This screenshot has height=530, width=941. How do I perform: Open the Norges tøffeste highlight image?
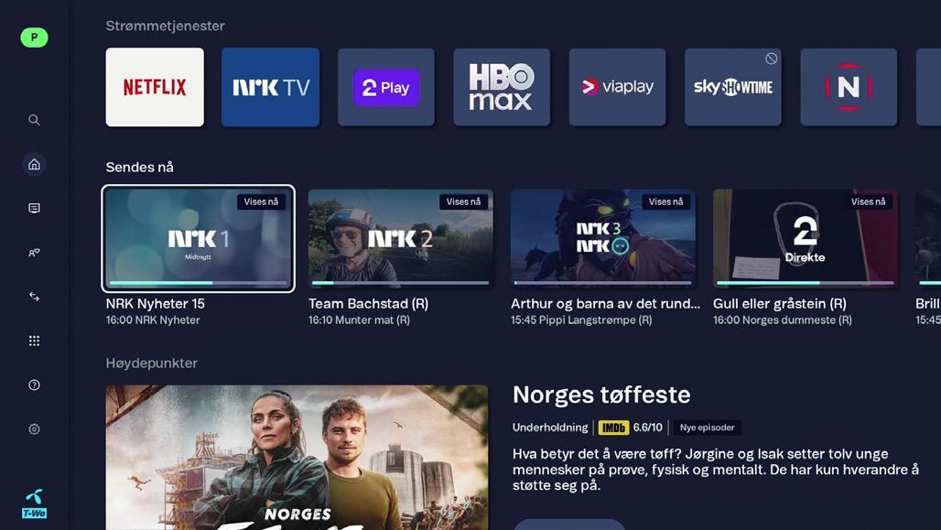tap(297, 458)
